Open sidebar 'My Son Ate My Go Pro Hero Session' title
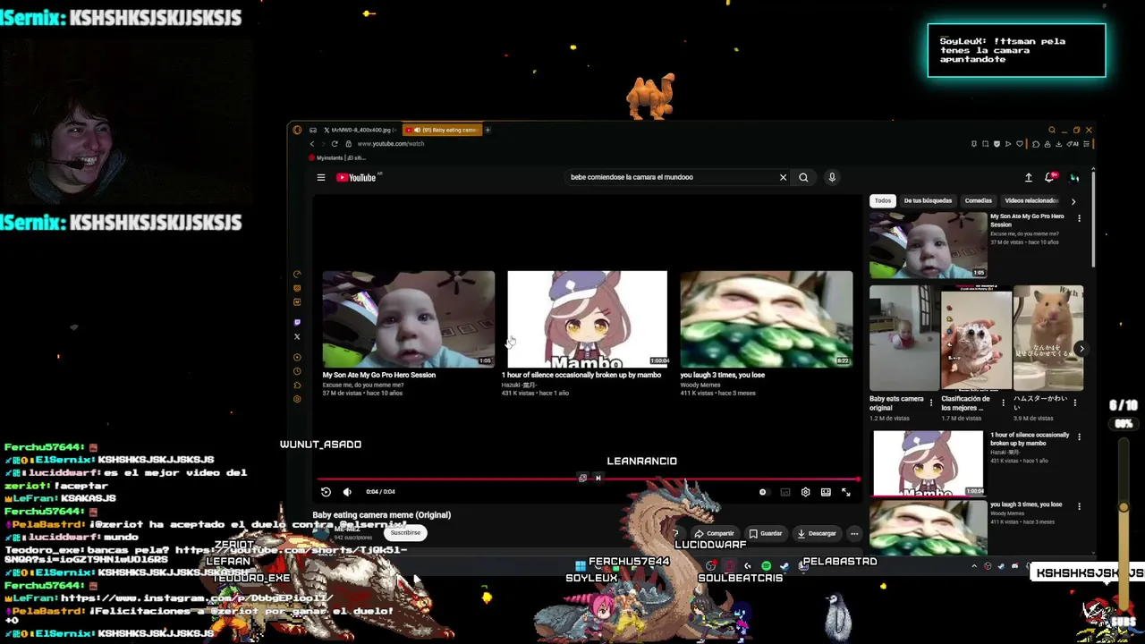This screenshot has width=1145, height=644. coord(1027,220)
